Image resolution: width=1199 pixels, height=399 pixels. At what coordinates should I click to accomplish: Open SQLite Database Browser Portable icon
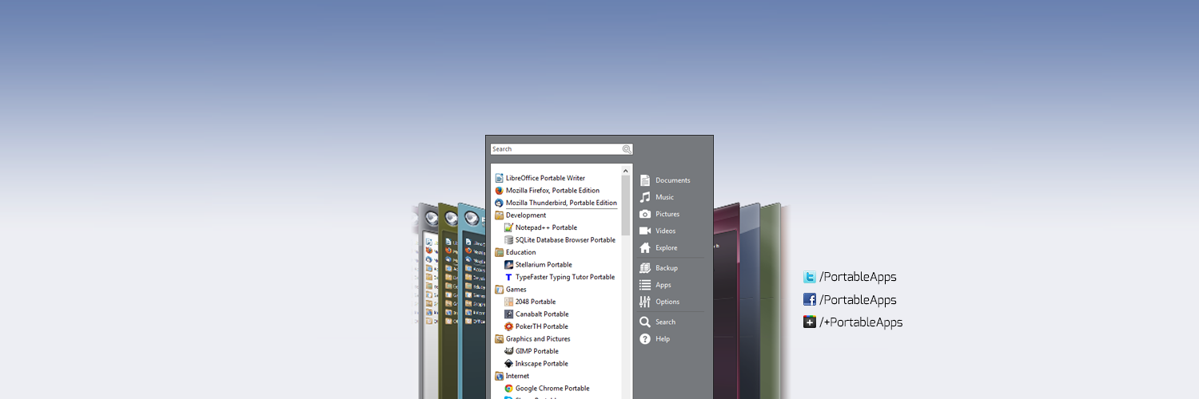point(508,239)
